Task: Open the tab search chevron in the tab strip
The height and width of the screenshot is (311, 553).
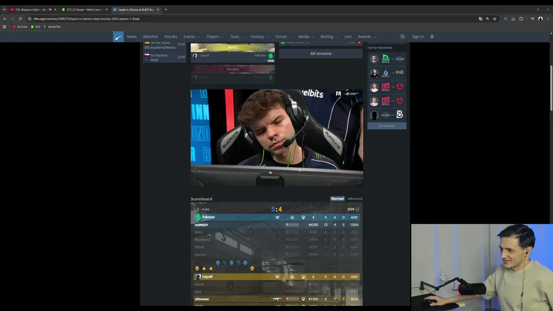Action: pos(4,10)
